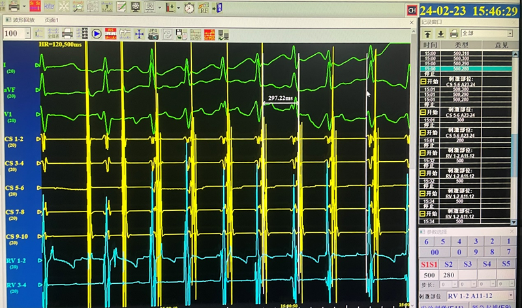Click the jump-to-bottom arrow in record window
Viewport: 522px width, 308px height.
[x=440, y=32]
